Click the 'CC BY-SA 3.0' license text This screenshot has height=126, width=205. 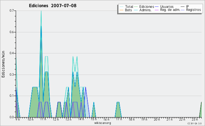pyautogui.click(x=194, y=124)
